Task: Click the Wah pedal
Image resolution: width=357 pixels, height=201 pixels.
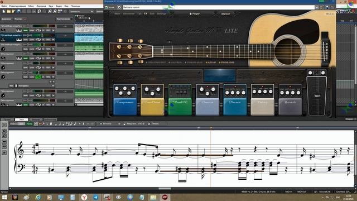Action: 317,95
